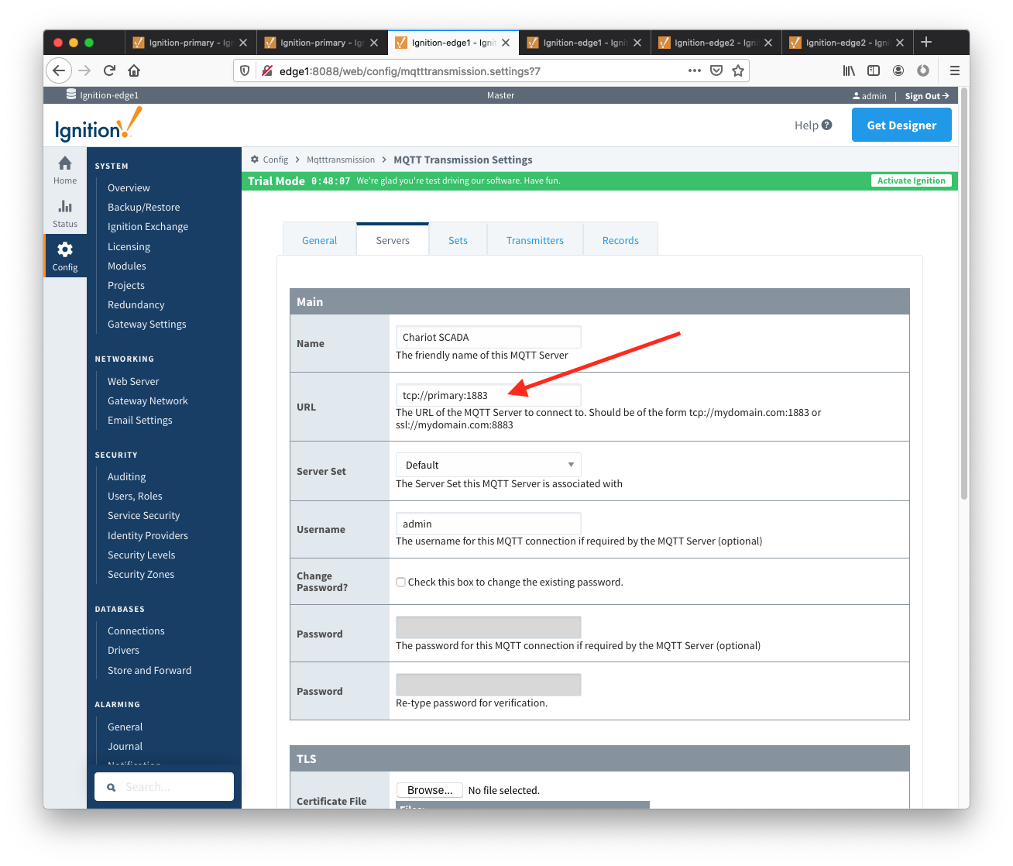Click Mqtttransmission breadcrumb link
This screenshot has width=1013, height=866.
click(341, 160)
